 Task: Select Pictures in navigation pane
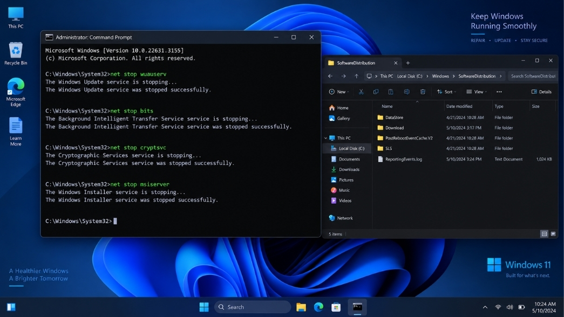point(342,180)
